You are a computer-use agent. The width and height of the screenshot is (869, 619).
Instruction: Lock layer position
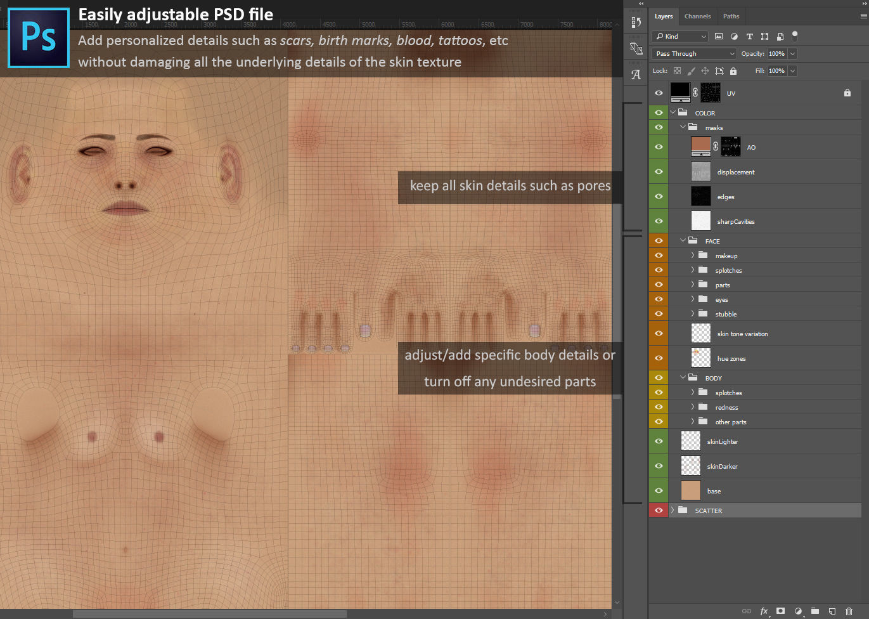[x=705, y=71]
